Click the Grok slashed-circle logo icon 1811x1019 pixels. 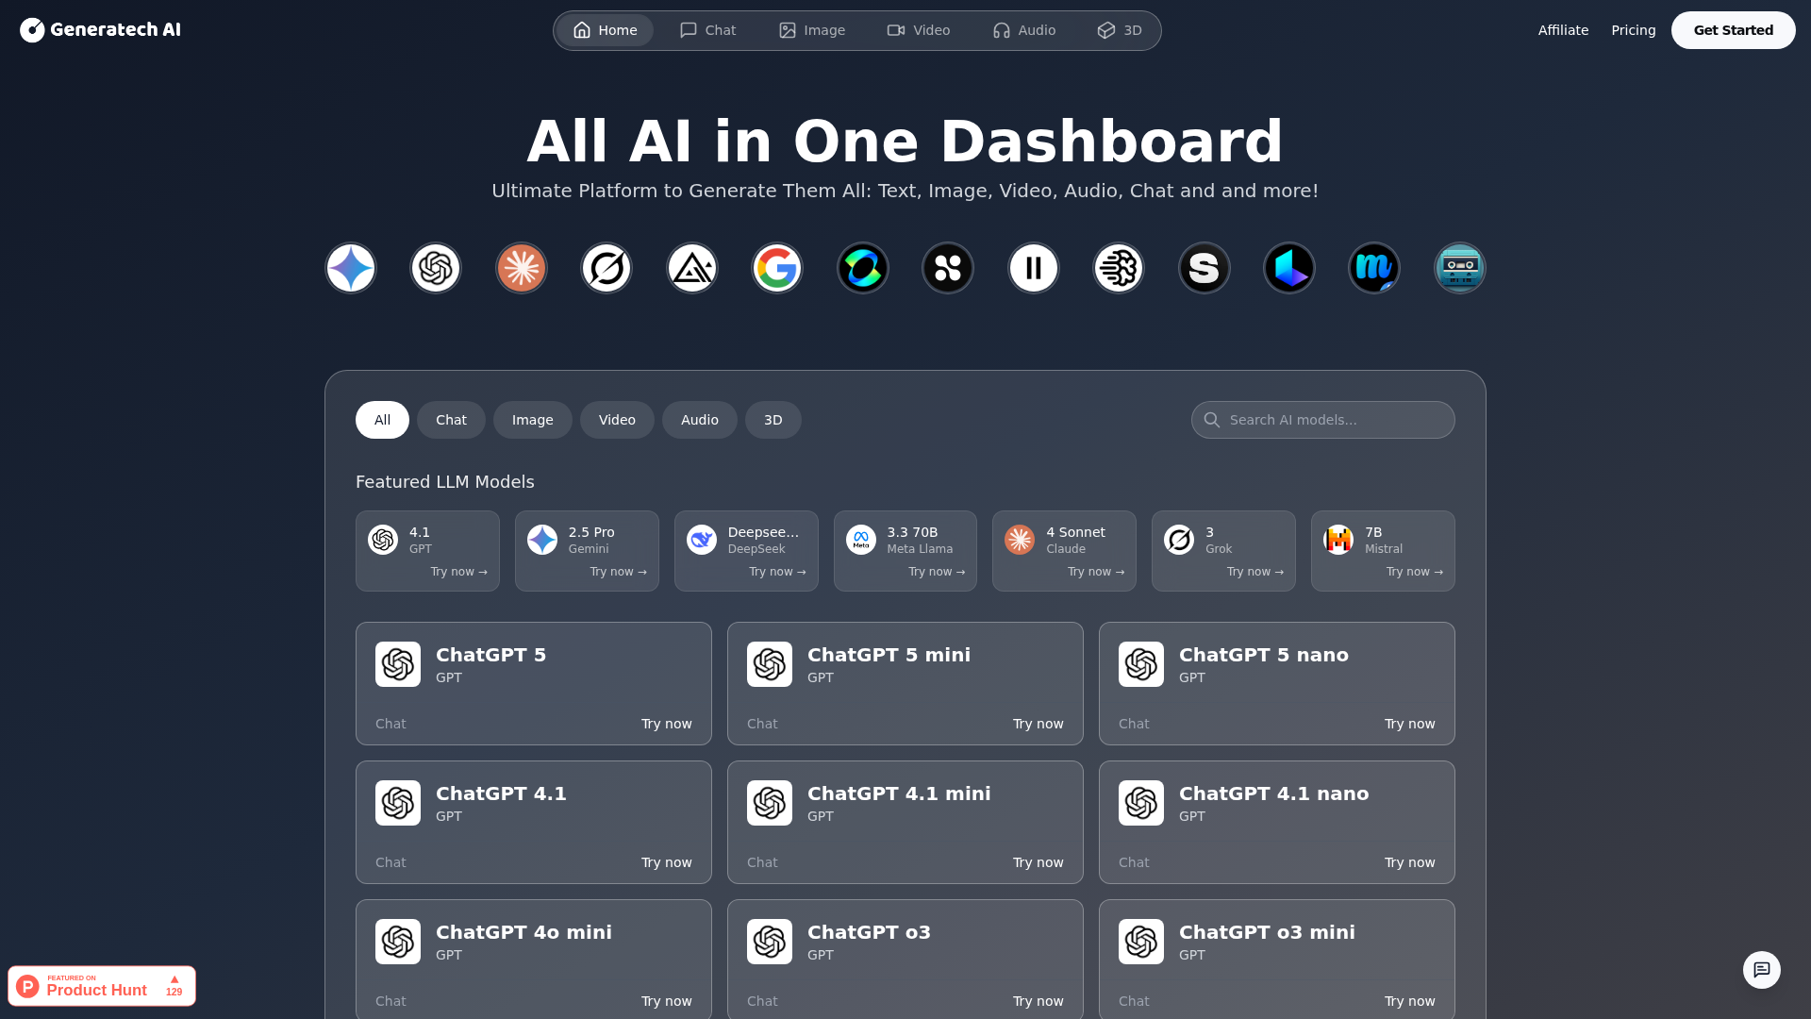pyautogui.click(x=606, y=268)
